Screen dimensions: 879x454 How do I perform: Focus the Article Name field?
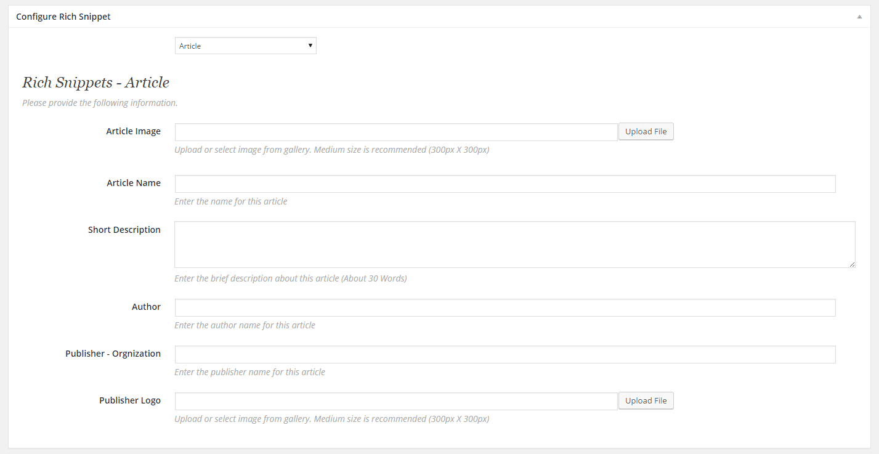[505, 184]
